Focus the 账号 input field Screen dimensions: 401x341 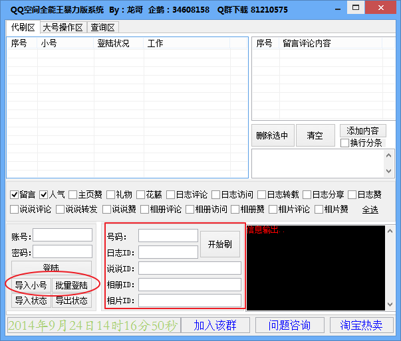pos(63,235)
